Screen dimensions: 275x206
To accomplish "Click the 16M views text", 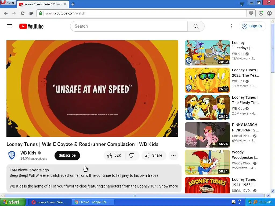I will [19, 170].
